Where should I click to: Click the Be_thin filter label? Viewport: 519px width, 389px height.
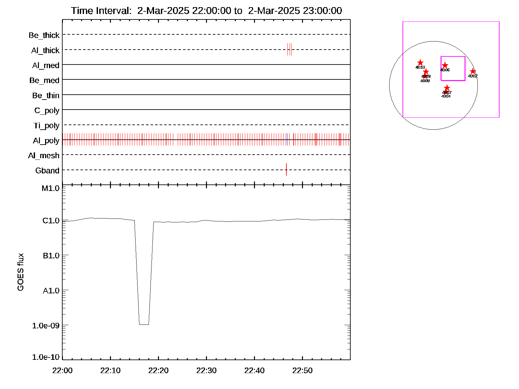46,95
